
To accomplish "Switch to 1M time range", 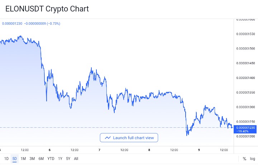I will point(23,159).
